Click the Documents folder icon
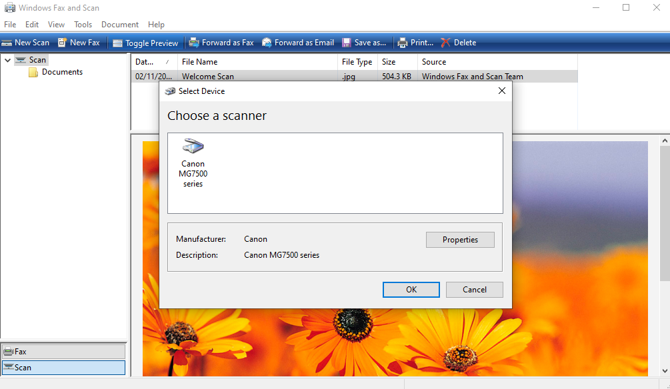670x389 pixels. 33,72
